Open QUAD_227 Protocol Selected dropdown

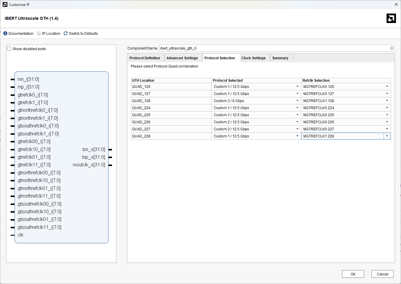point(297,129)
